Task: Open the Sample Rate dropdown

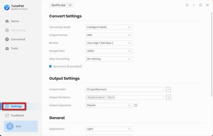Action: point(109,51)
